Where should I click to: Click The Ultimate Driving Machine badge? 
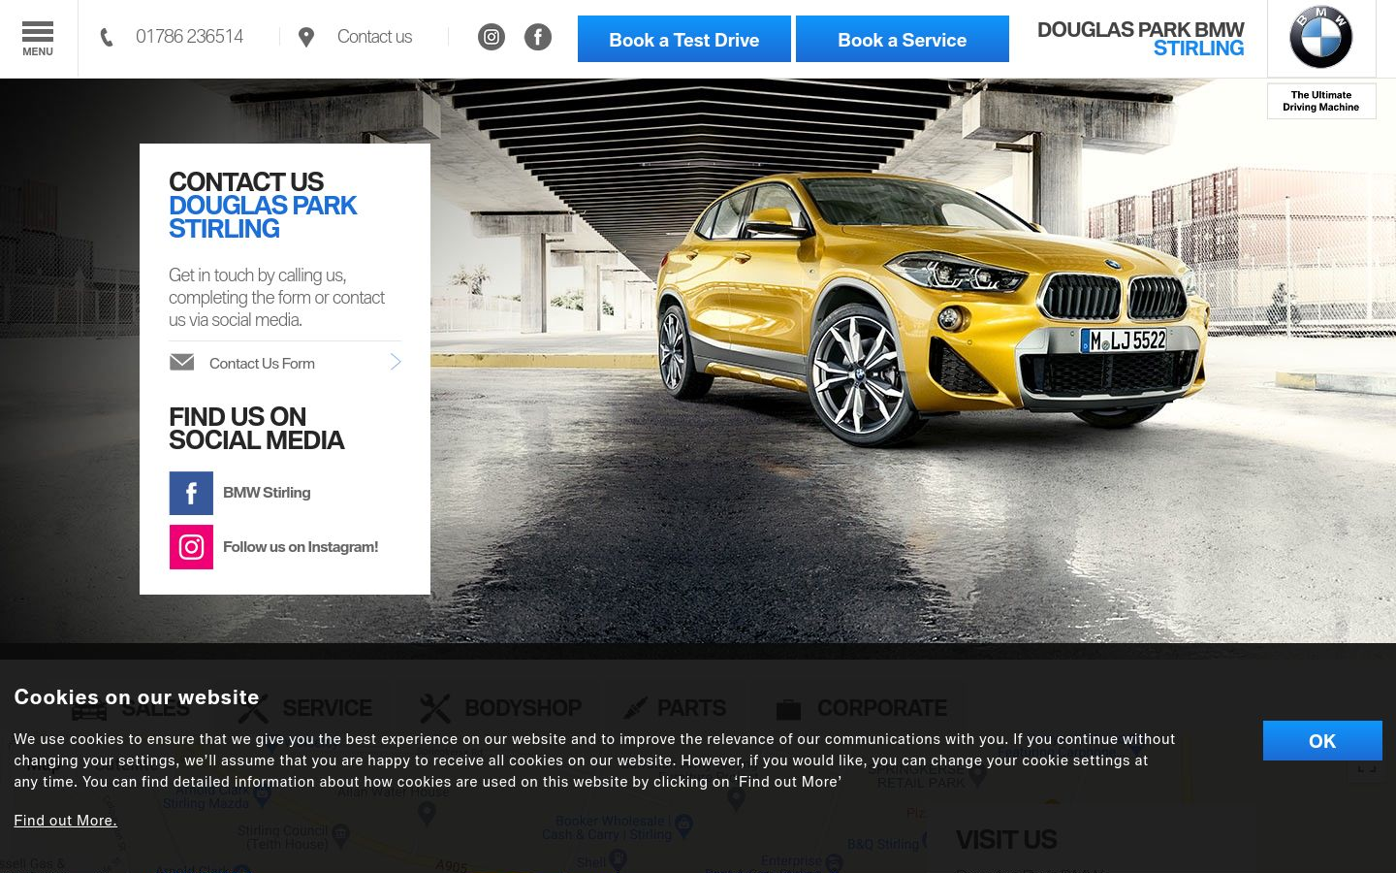[1321, 101]
